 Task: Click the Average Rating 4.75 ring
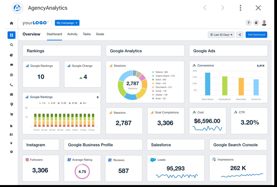[82, 172]
